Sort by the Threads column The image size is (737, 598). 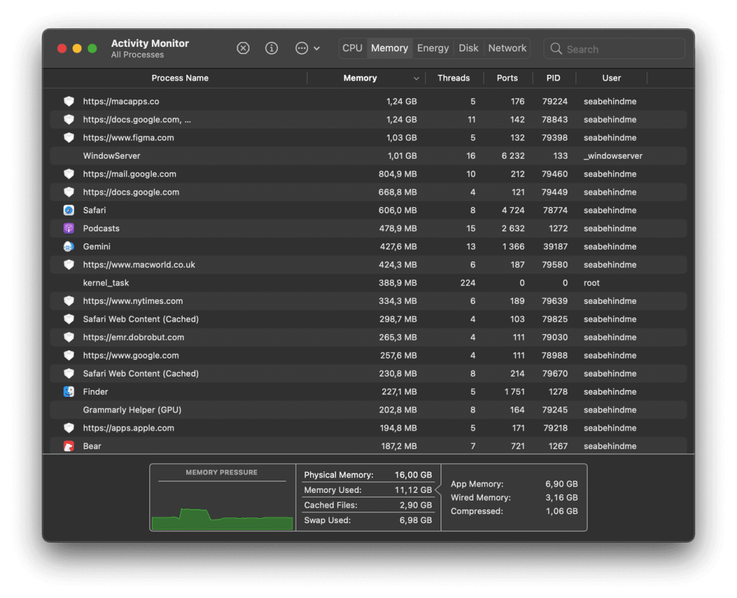point(453,78)
